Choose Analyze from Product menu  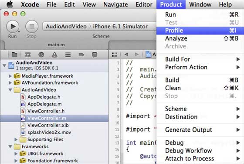click(x=200, y=38)
